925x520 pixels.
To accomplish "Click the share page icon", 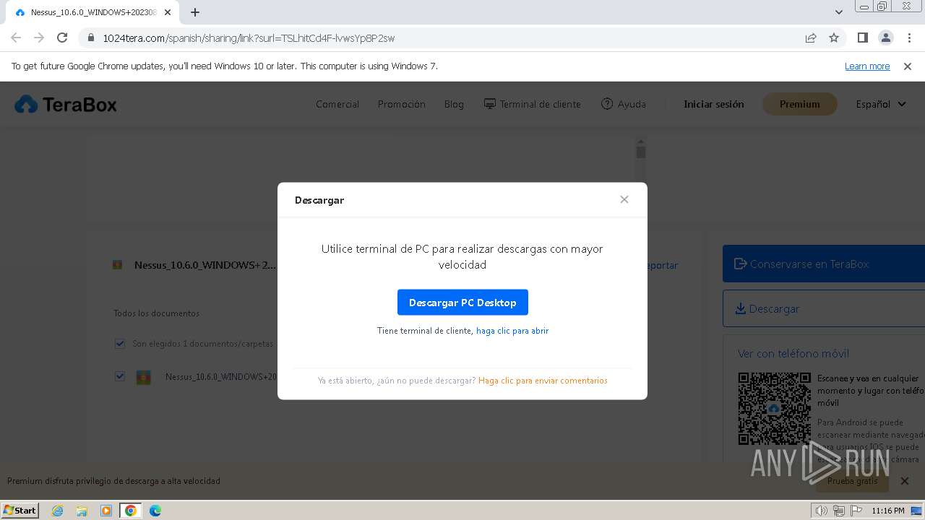I will tap(811, 38).
